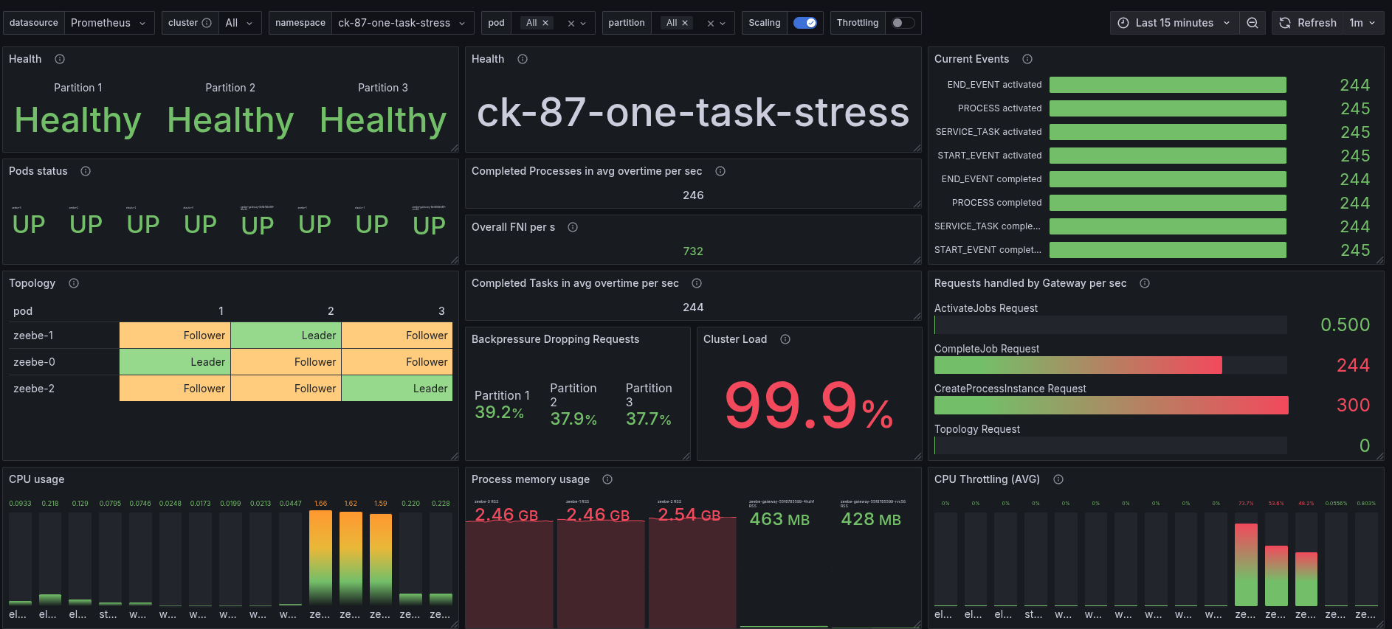Click the CPU usage panel title

pos(36,479)
